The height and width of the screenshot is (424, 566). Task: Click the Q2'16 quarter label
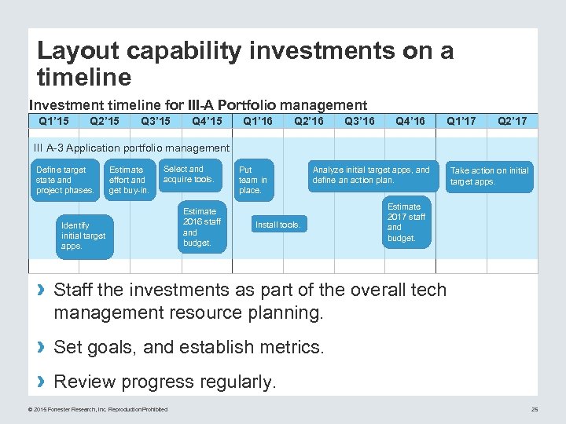pyautogui.click(x=309, y=121)
